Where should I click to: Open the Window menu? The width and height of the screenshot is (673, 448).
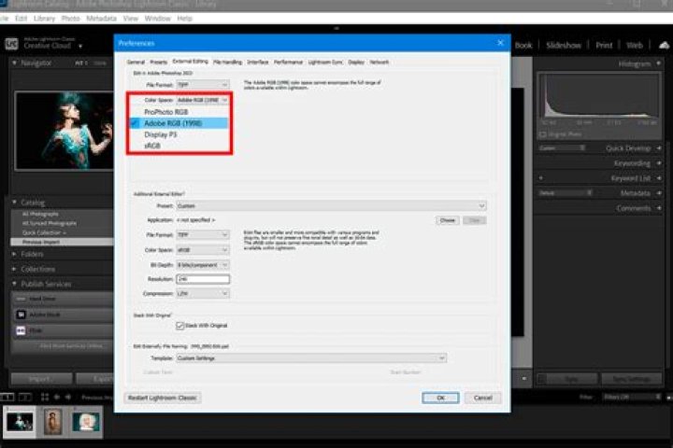pyautogui.click(x=158, y=19)
